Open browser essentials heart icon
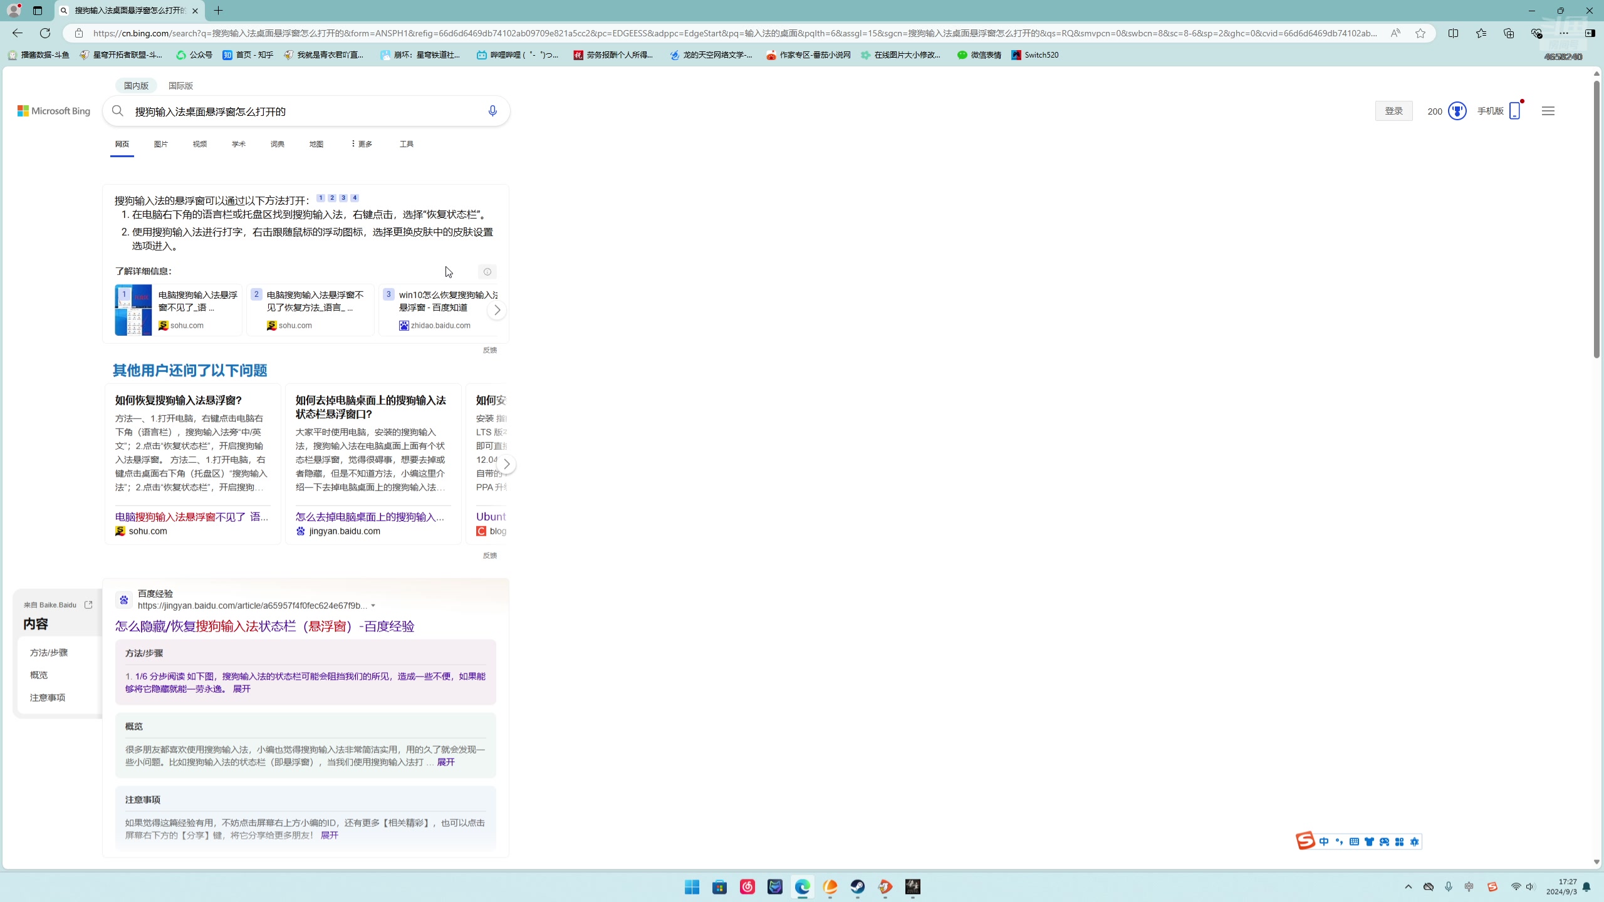The width and height of the screenshot is (1604, 902). click(1536, 33)
